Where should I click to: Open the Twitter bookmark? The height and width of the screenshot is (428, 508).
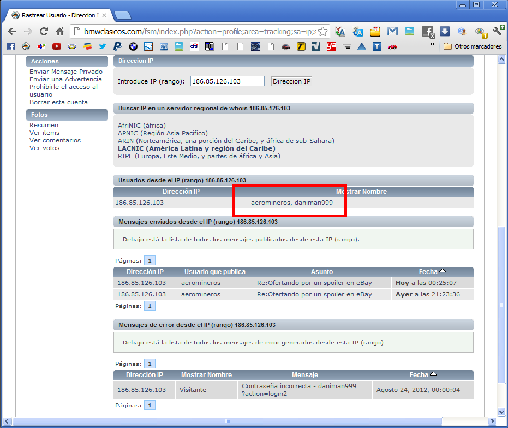pyautogui.click(x=103, y=46)
